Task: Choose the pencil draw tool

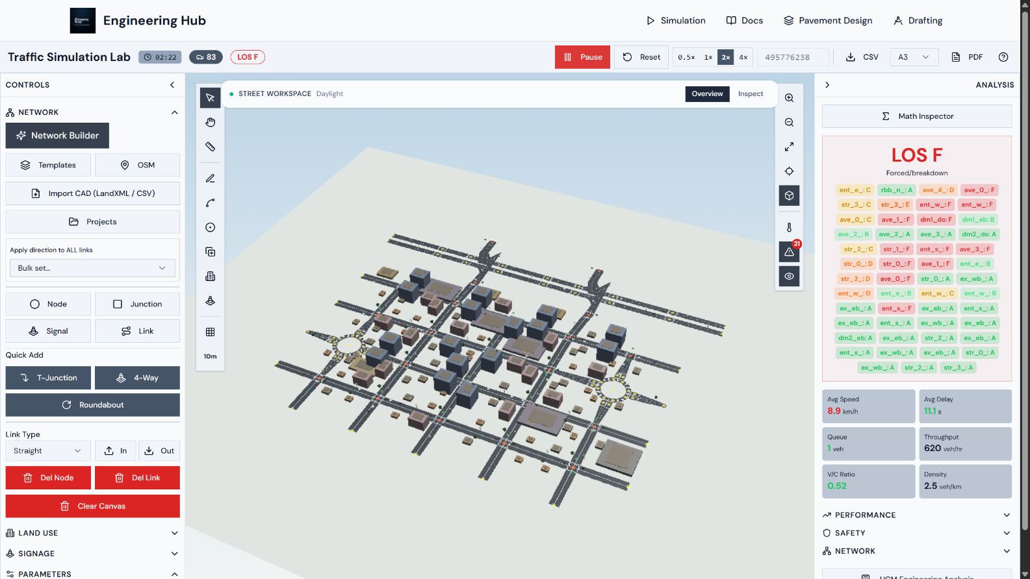Action: click(x=210, y=179)
